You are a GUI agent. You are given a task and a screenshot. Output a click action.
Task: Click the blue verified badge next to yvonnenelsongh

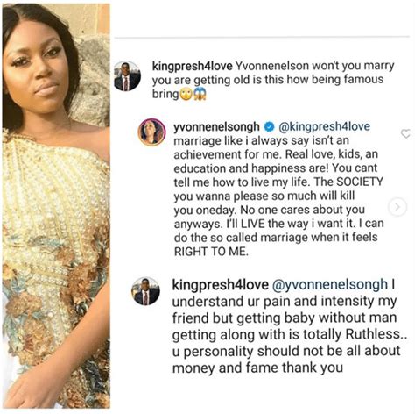point(270,126)
